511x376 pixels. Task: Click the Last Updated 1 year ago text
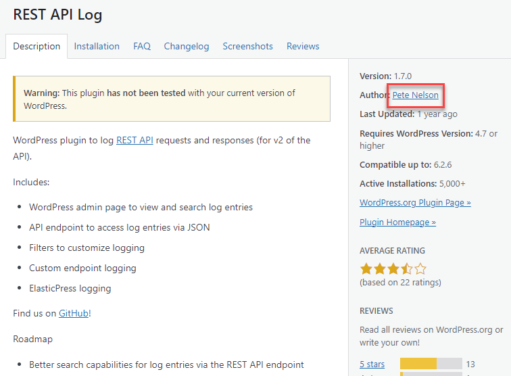point(408,114)
